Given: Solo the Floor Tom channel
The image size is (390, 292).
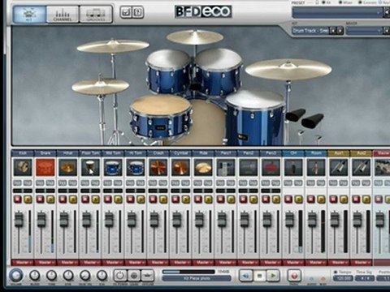Looking at the screenshot, I should coord(95,200).
